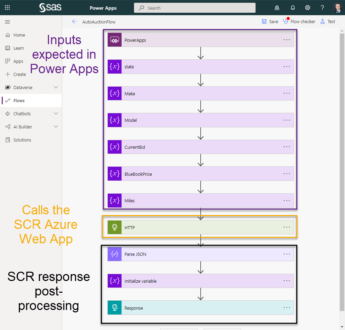Click the Save disk icon
Screen dimensions: 345x330
(264, 21)
